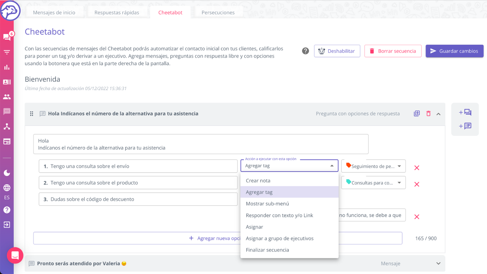Duplicate the Hola question block
This screenshot has height=274, width=487.
[x=417, y=114]
